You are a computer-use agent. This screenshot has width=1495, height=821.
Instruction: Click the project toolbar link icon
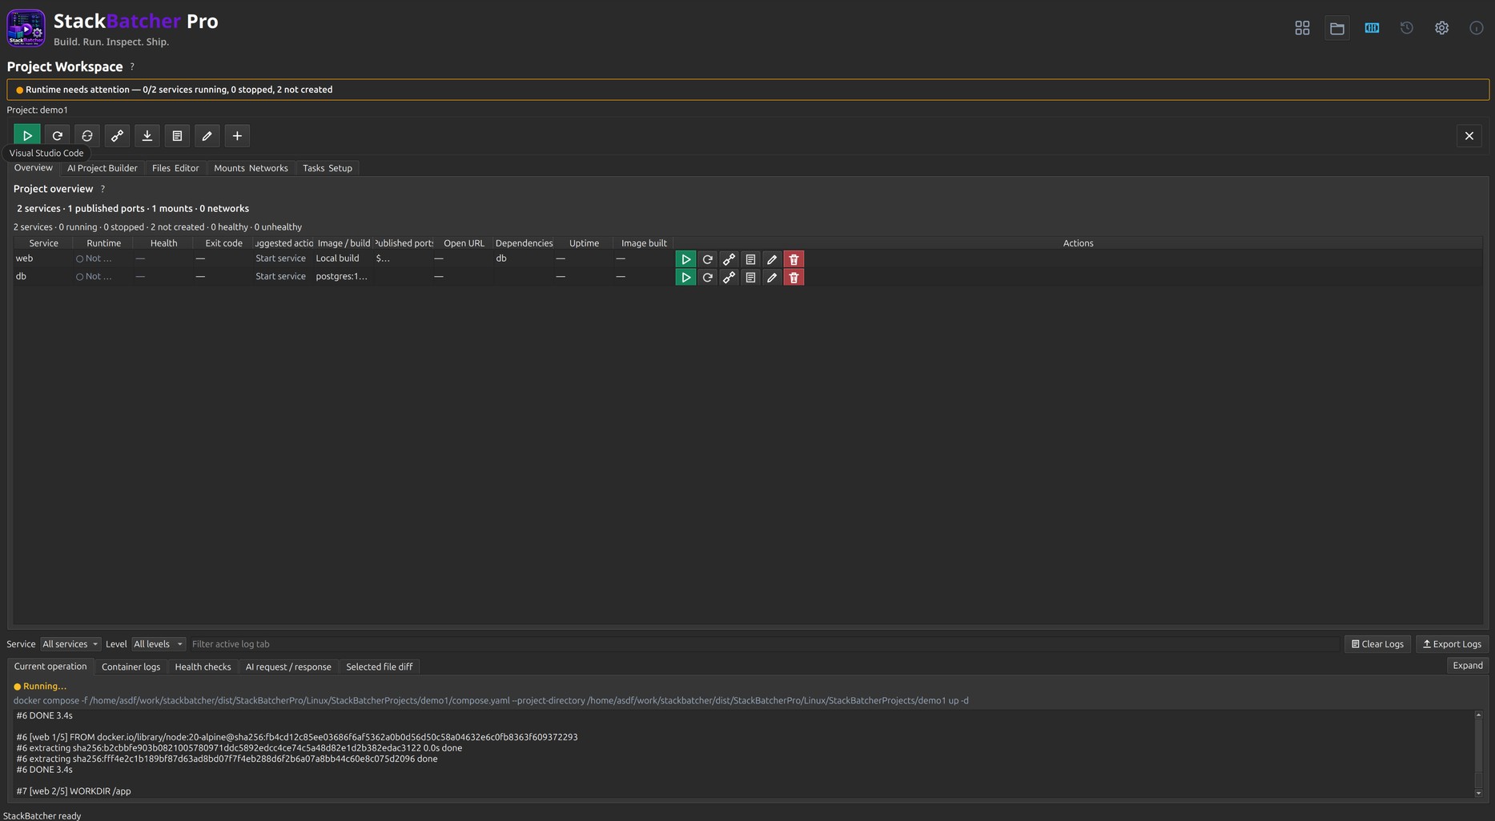coord(117,136)
